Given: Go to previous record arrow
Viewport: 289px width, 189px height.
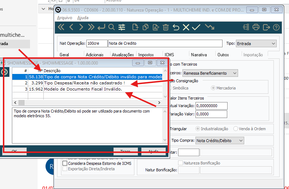Looking at the screenshot, I should [71, 27].
